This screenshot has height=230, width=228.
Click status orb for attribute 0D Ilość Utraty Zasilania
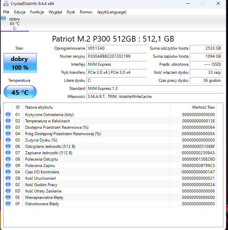8,191
